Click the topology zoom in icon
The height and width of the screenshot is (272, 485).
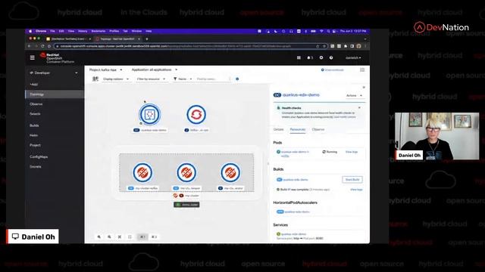(x=99, y=236)
